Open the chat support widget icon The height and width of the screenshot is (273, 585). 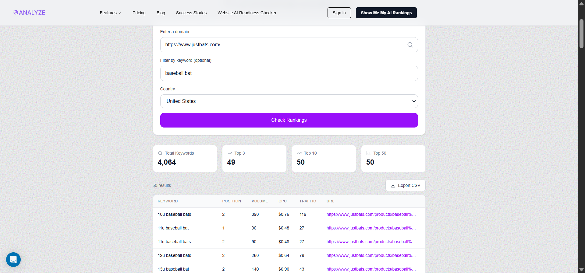click(13, 260)
